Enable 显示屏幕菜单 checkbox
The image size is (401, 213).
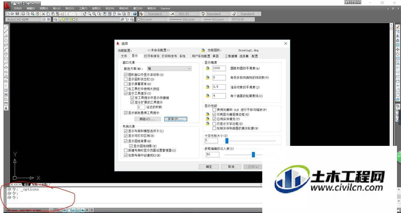point(126,84)
